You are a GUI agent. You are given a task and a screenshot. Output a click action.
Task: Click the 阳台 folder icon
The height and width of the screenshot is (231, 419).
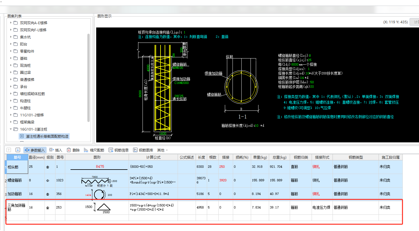click(16, 44)
